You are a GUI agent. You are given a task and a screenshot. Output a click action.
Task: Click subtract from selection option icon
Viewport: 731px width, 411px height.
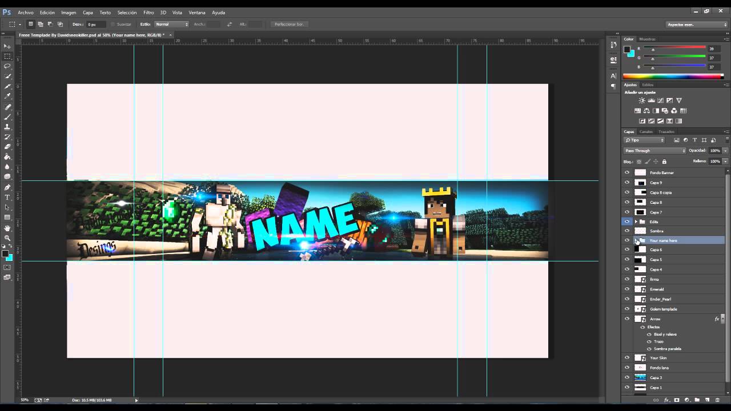(x=50, y=24)
